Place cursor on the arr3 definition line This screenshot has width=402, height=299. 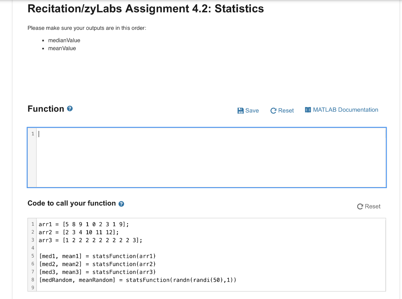point(90,240)
